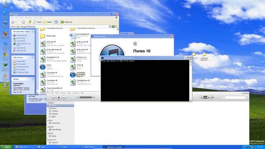This screenshot has width=265, height=149.
Task: Select the iTunes.dll file icon
Action: pyautogui.click(x=73, y=67)
